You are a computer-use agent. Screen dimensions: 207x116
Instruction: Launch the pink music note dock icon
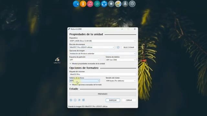pos(90,4)
